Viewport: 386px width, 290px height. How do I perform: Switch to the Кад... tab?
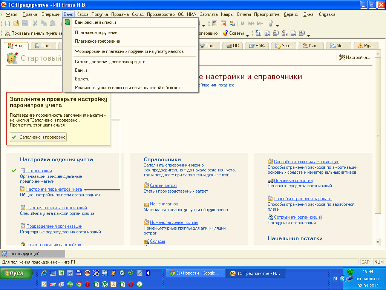point(311,46)
